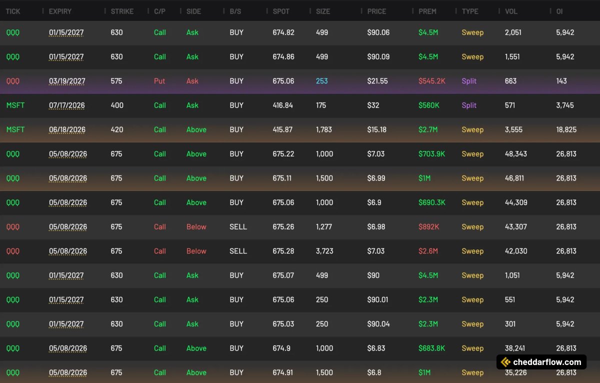Click the volume value 48,343
Image resolution: width=600 pixels, height=383 pixels.
(x=516, y=154)
